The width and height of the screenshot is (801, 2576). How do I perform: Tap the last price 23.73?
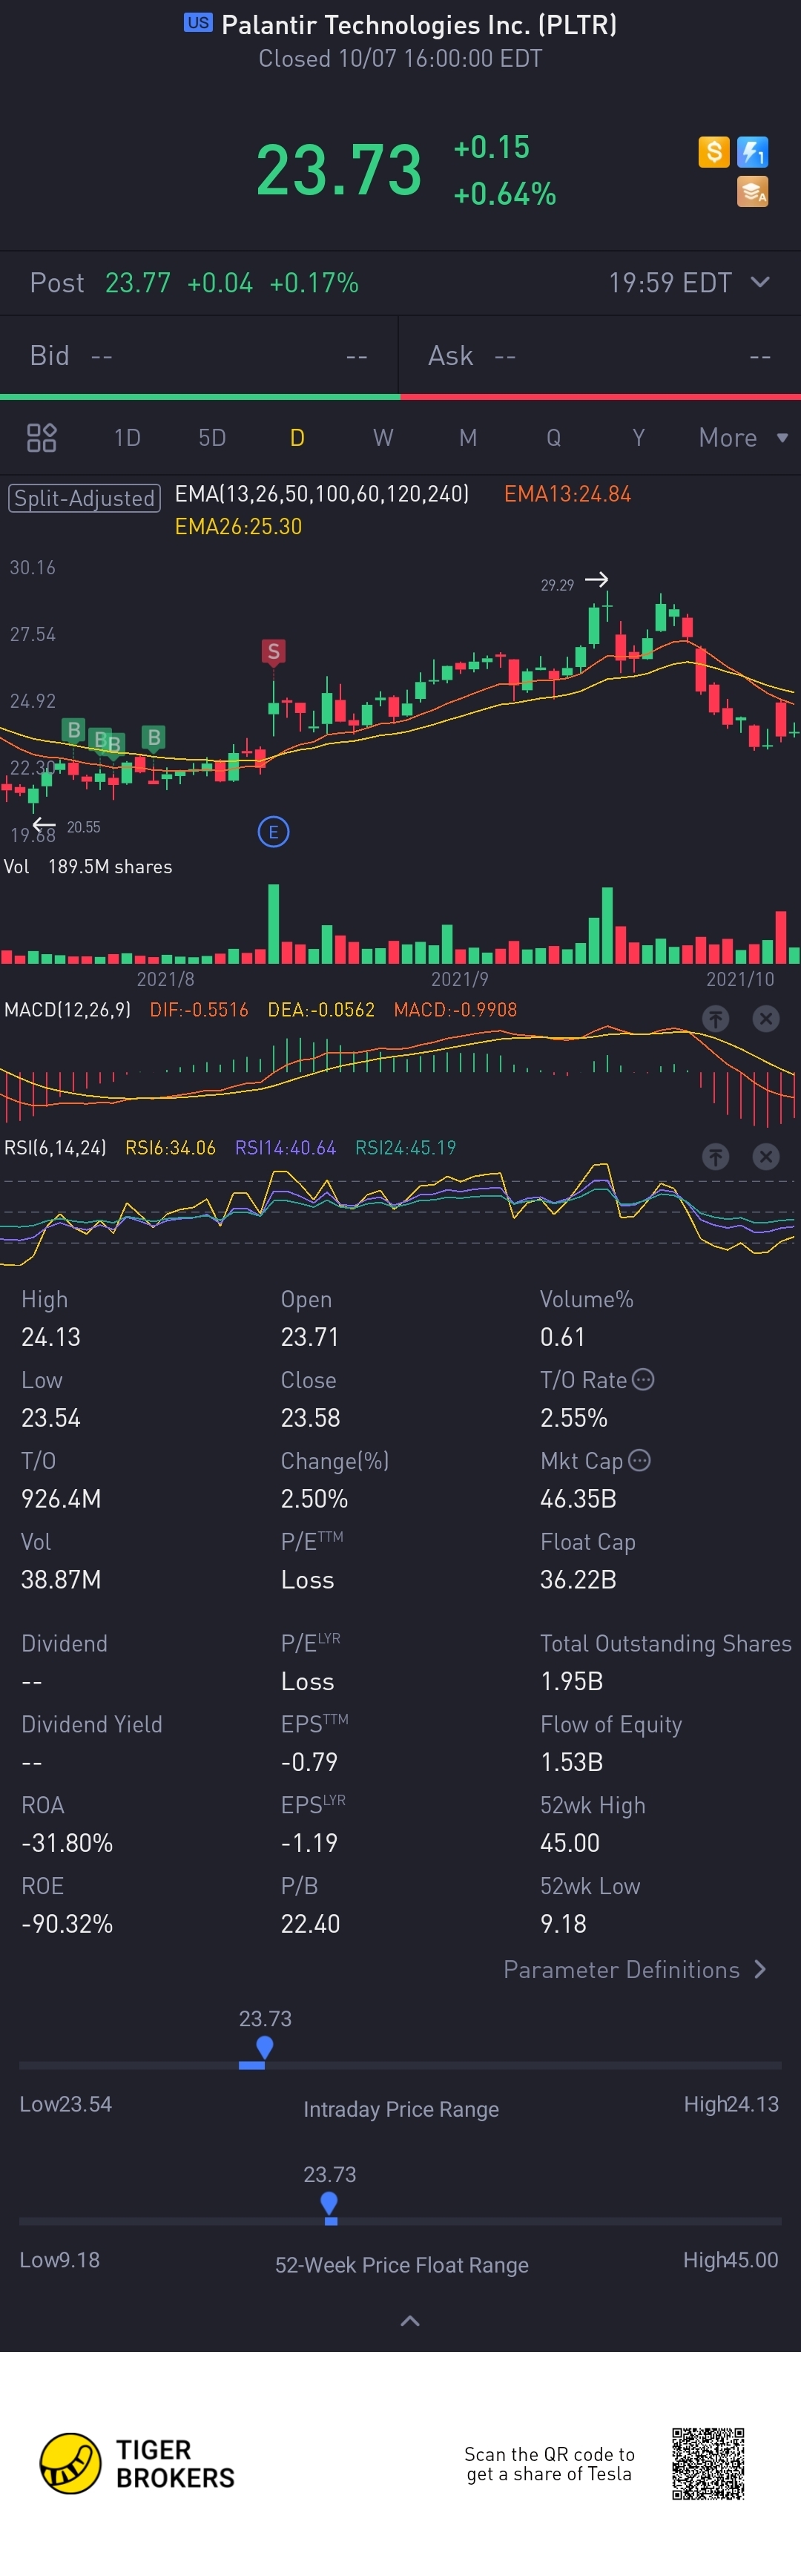(x=339, y=170)
